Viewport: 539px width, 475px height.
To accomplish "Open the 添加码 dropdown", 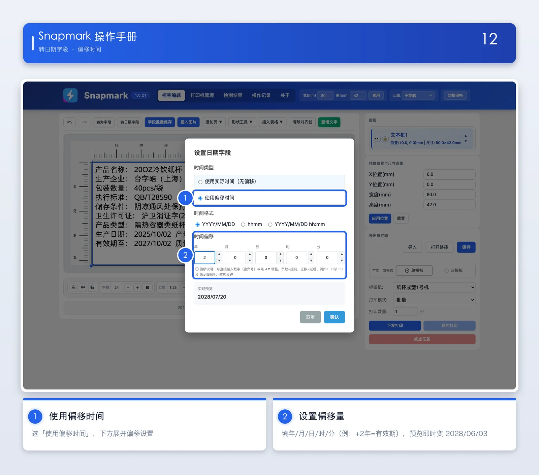I will tap(214, 122).
